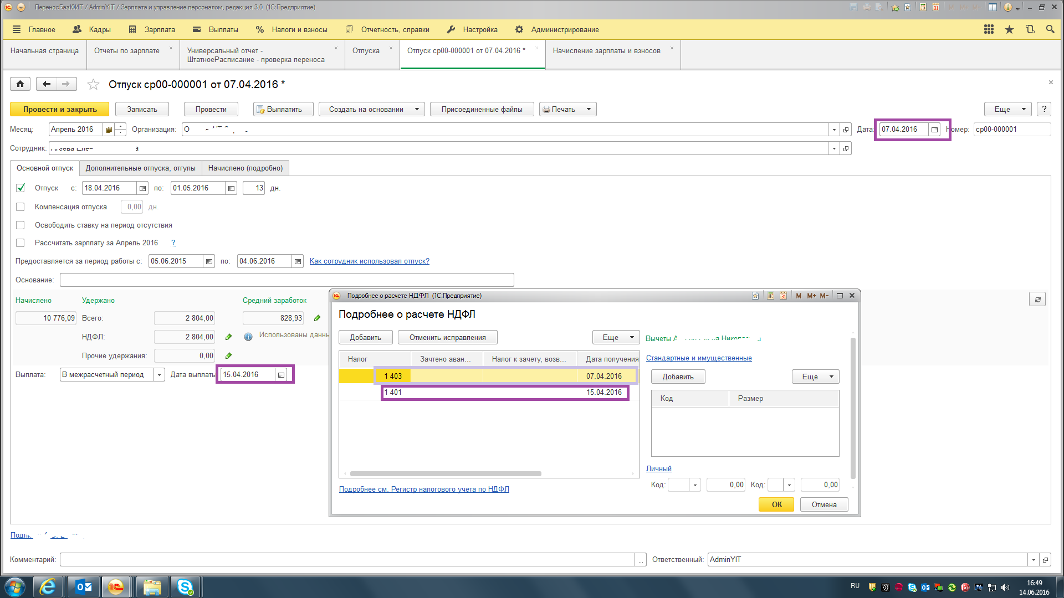This screenshot has width=1064, height=598.
Task: Select НДФЛ row with tax 1 401
Action: 489,393
